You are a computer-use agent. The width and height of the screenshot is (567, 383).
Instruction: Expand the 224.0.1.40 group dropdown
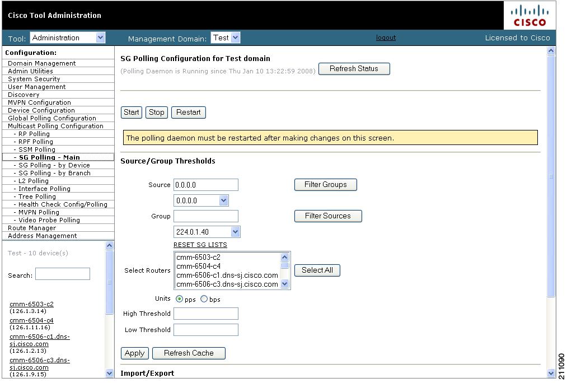pos(207,232)
